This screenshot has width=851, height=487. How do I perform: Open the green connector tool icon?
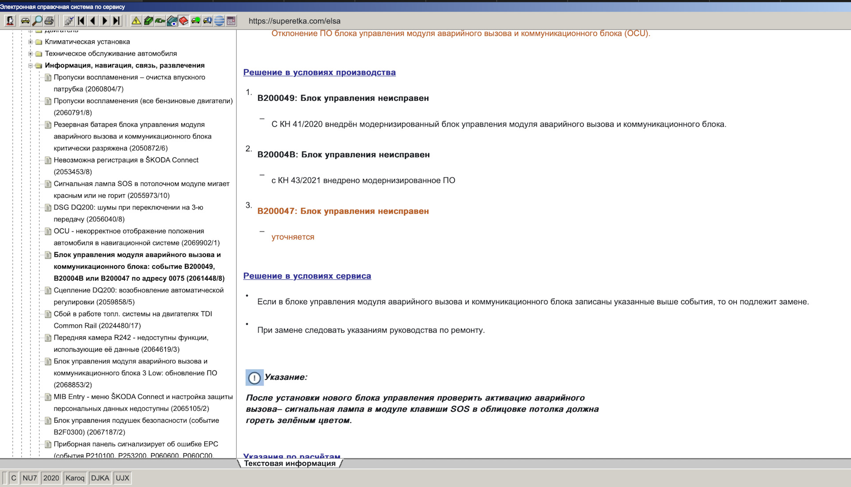[160, 20]
